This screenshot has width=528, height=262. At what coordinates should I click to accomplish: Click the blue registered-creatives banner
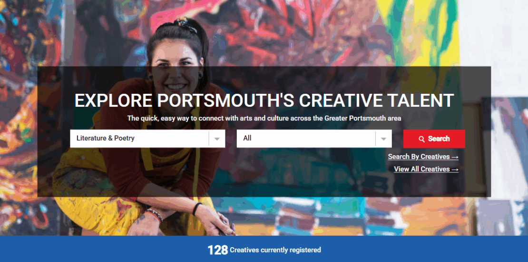click(x=264, y=249)
